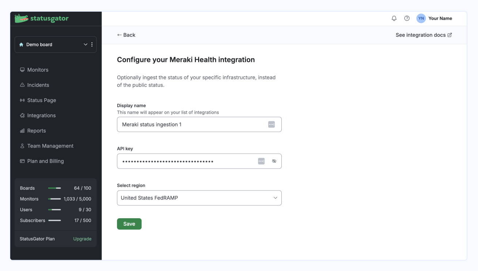Go to Incidents in the sidebar
This screenshot has height=271, width=478.
point(38,85)
